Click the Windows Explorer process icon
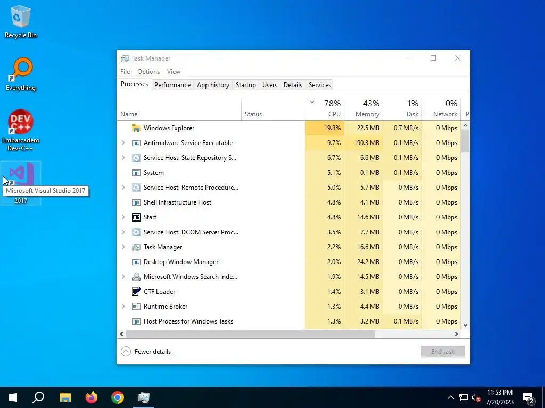Screen dimensions: 545x408 point(136,128)
